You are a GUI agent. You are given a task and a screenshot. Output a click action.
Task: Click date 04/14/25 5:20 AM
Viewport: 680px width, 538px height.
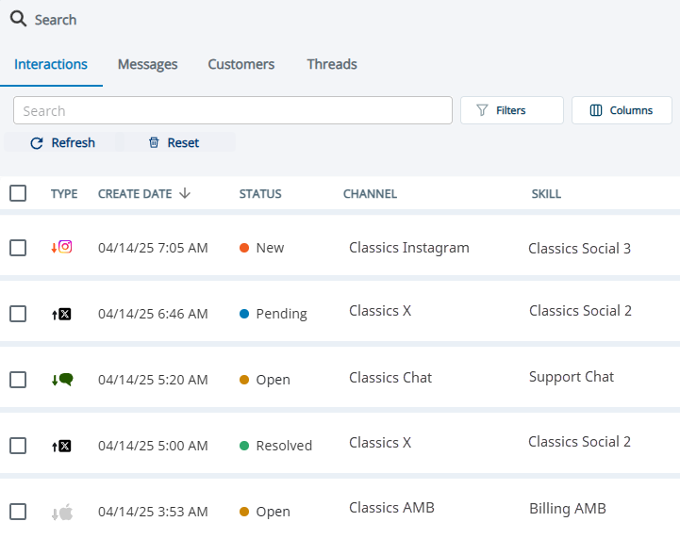[x=153, y=380]
